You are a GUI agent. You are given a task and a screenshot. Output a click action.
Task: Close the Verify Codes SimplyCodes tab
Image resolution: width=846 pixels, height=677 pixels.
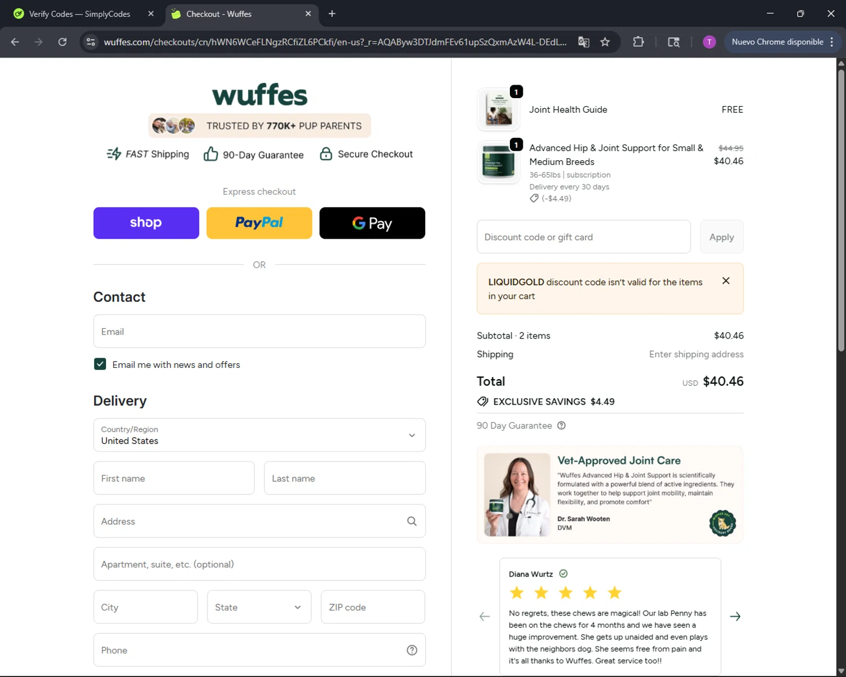coord(151,14)
